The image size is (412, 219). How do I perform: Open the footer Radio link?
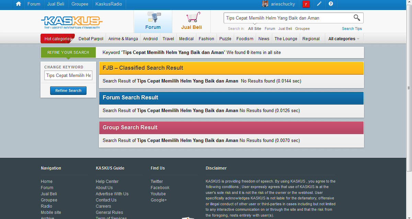47,206
